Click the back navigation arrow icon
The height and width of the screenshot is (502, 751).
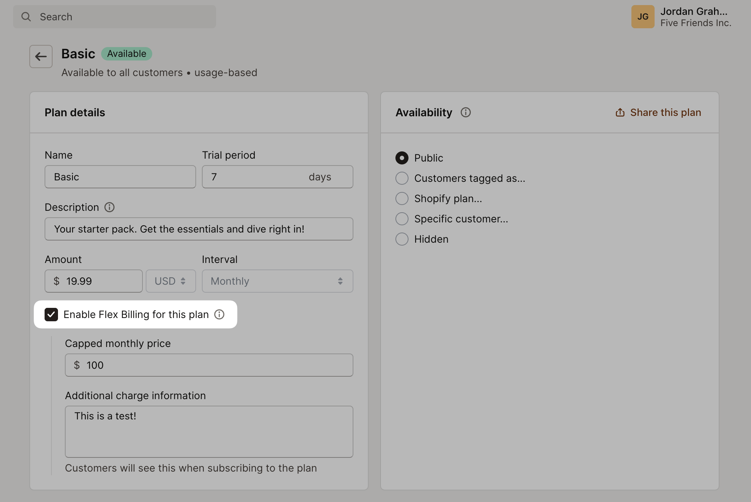41,56
